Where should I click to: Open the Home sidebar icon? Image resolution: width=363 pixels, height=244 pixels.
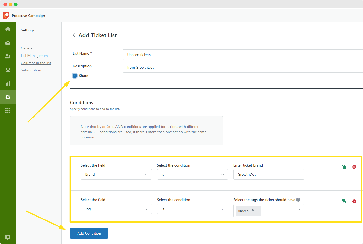coord(8,29)
